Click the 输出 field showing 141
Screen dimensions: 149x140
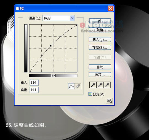coord(34,90)
